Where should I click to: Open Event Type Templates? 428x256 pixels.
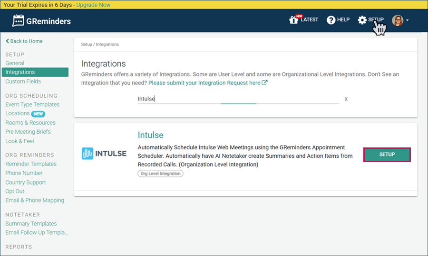pyautogui.click(x=32, y=104)
